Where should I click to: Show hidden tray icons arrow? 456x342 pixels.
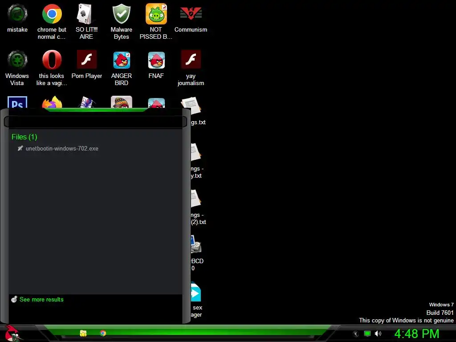[x=356, y=334]
